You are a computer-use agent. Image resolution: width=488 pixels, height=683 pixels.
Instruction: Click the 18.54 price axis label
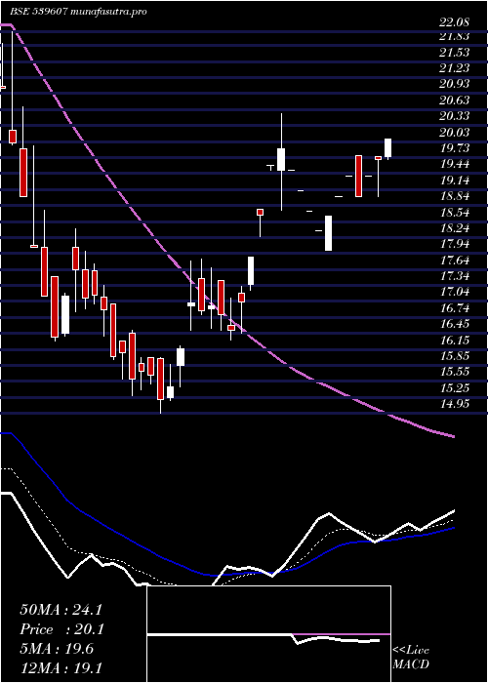click(455, 213)
